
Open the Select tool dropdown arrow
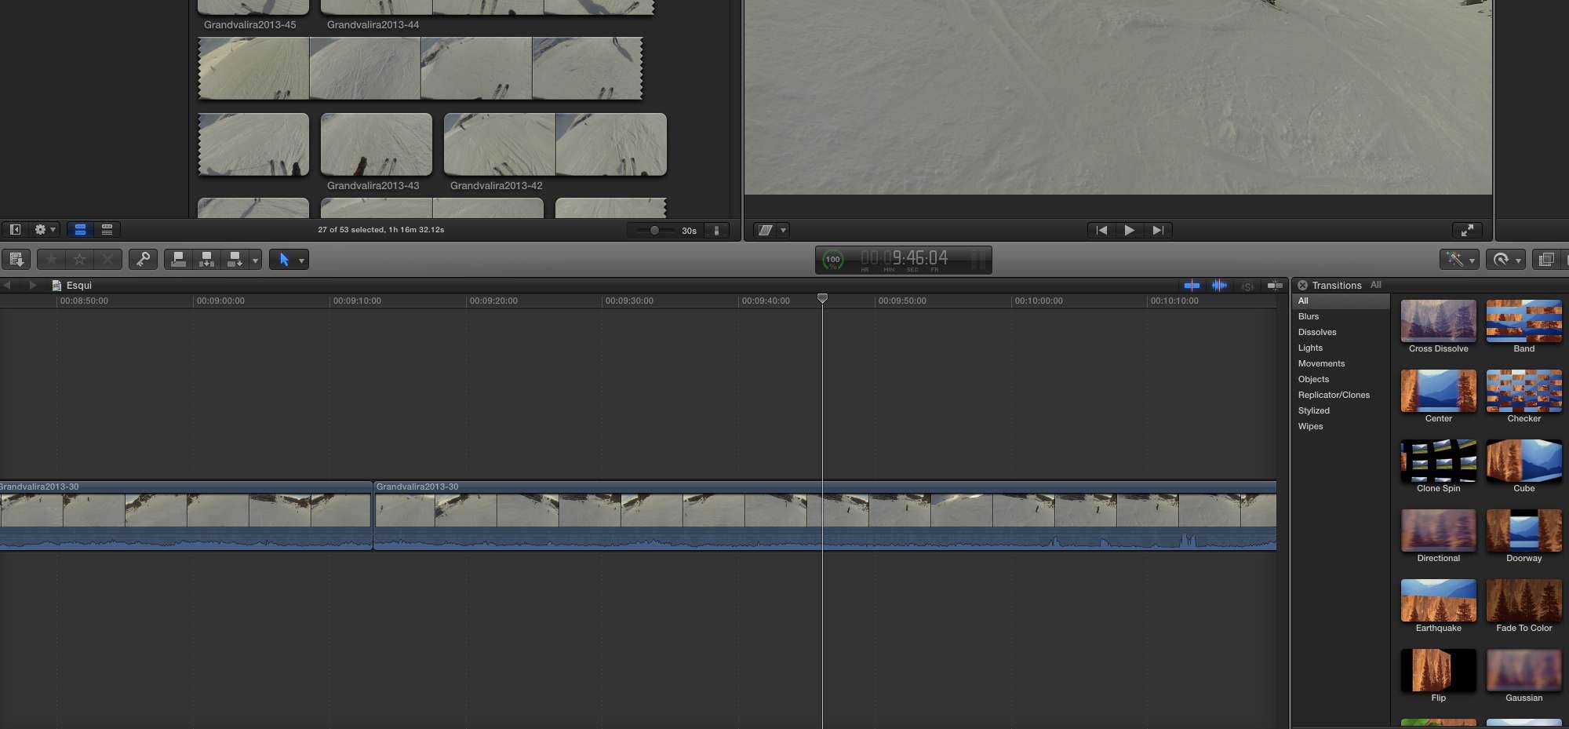301,260
